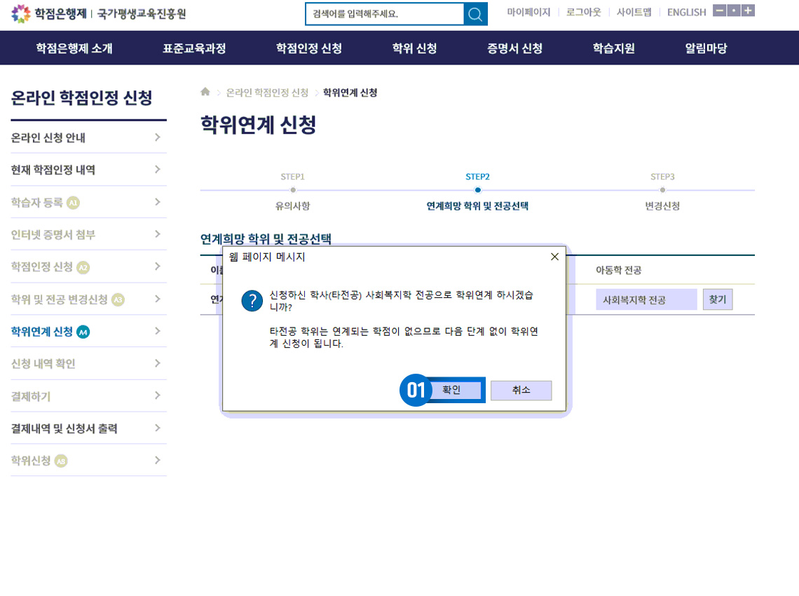Click the 학점은행제 logo
The image size is (799, 596).
point(49,13)
